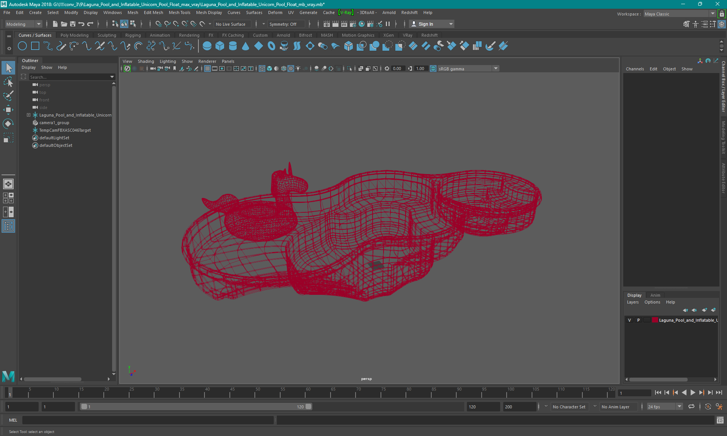Create a NURBS cylinder from shelf
The image size is (727, 436).
233,46
